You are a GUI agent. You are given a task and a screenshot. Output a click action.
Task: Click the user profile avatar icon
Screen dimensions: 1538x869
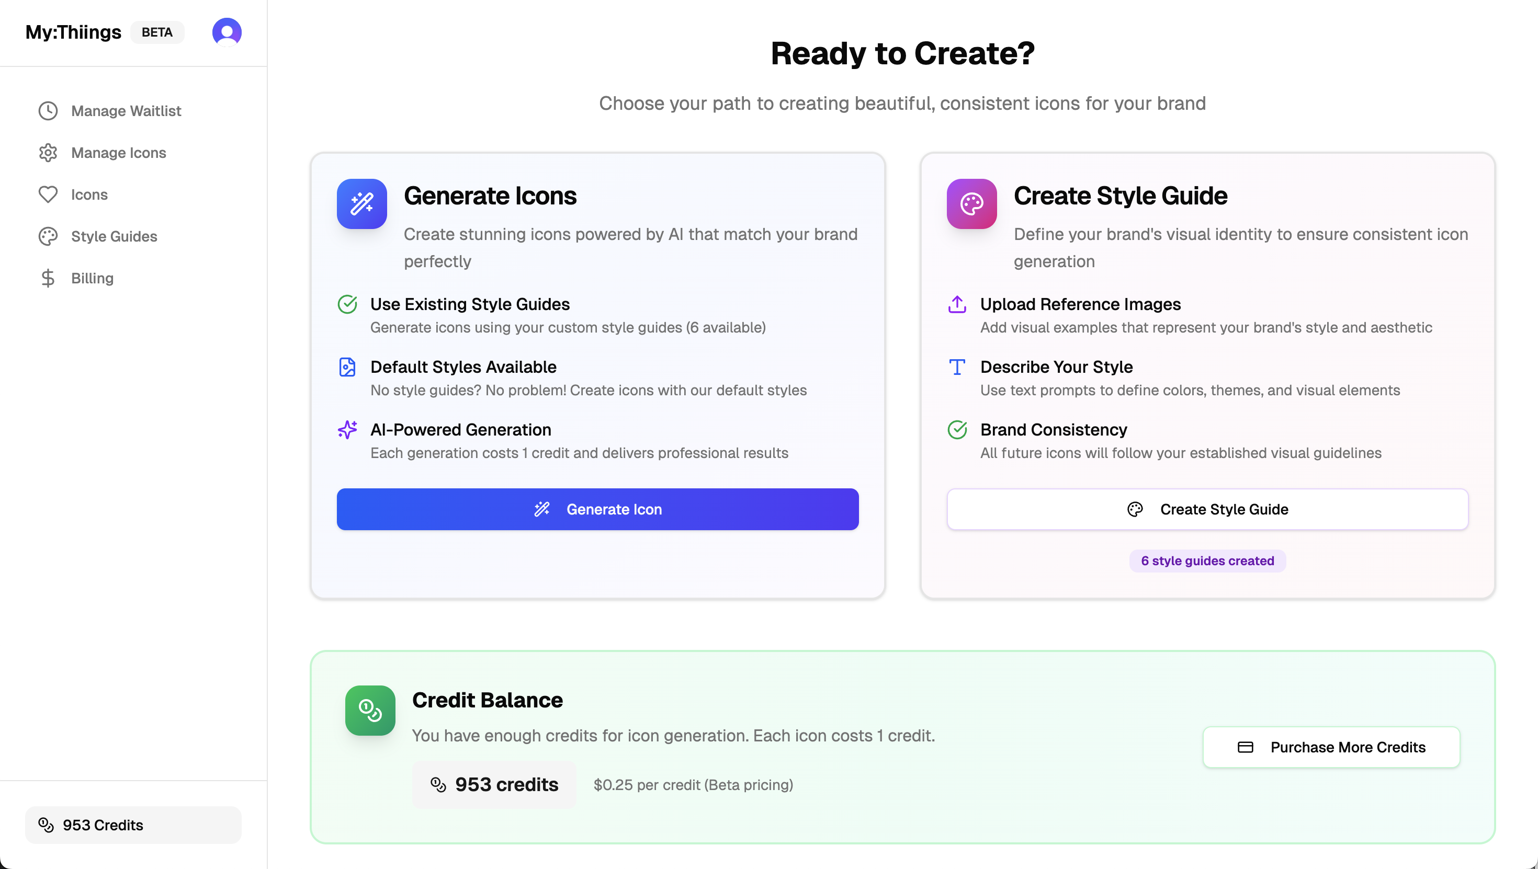227,31
